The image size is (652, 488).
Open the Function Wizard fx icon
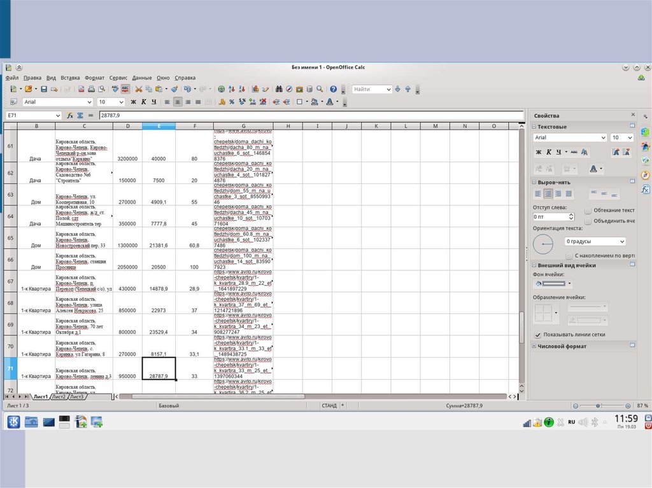[69, 116]
